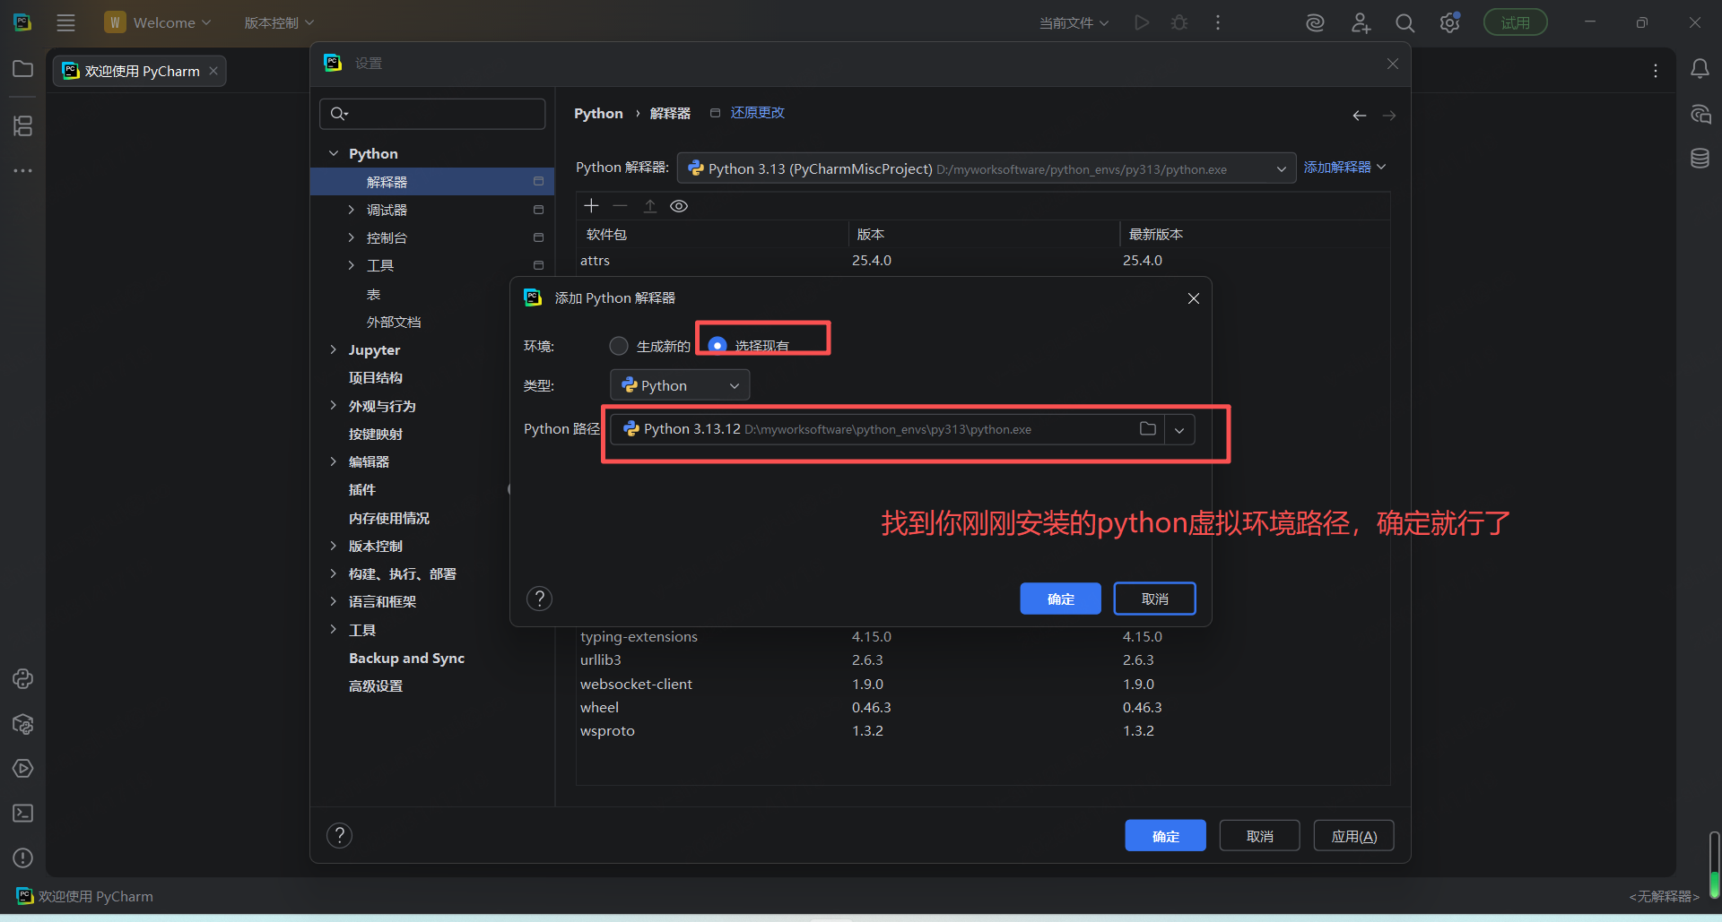Click the Run button in toolbar

point(1142,22)
